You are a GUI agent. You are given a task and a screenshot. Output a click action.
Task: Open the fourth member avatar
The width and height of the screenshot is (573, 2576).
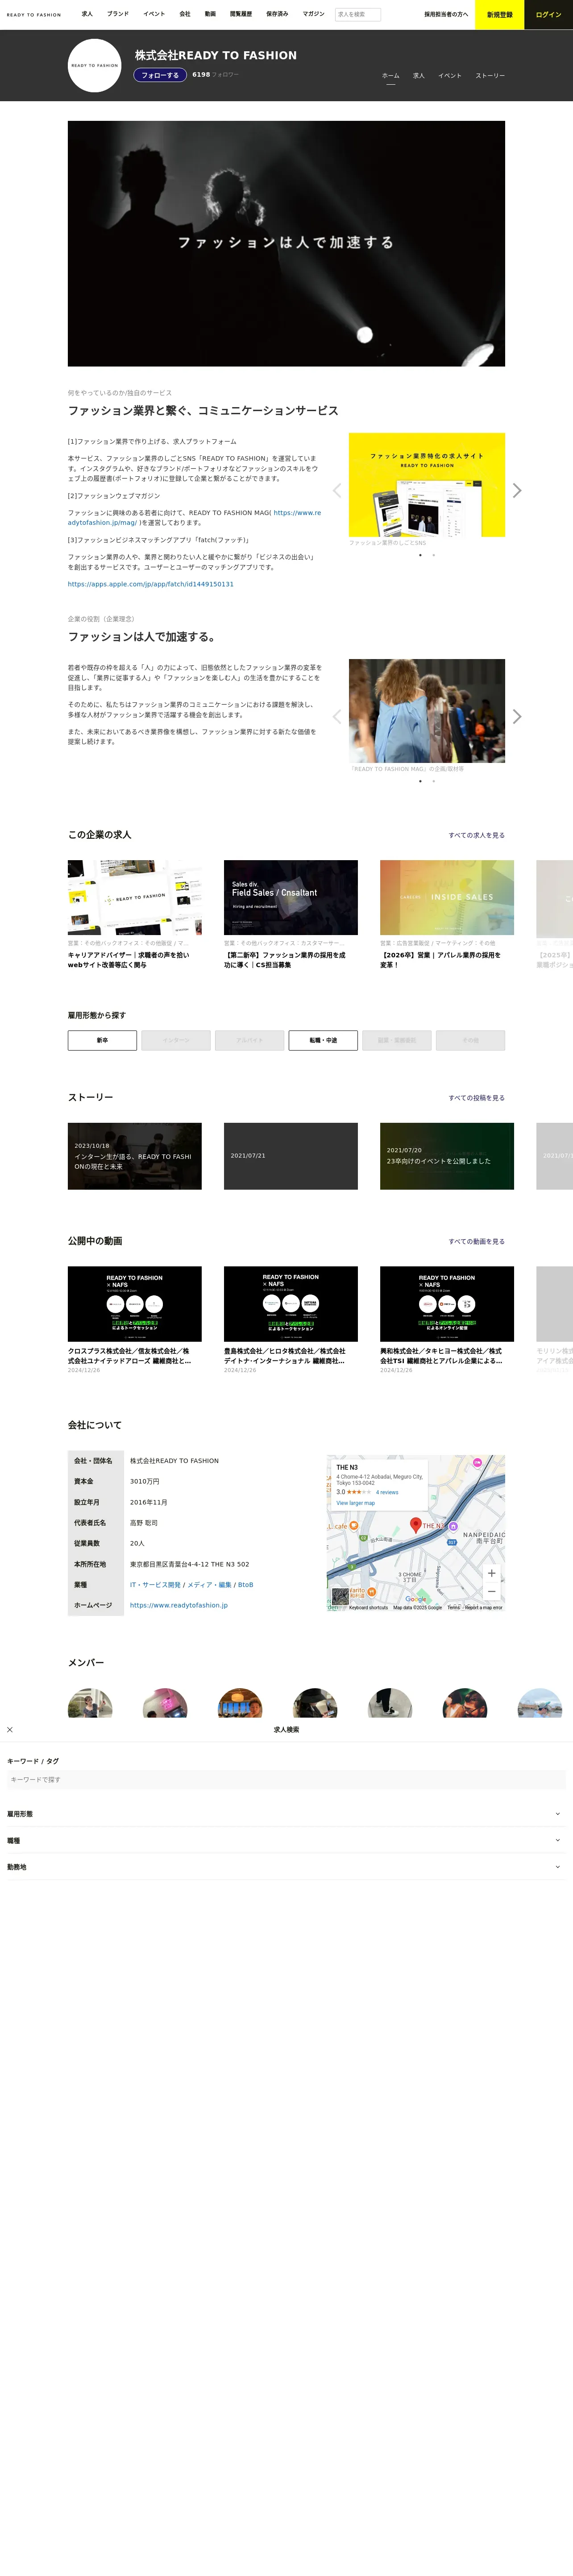(x=315, y=1703)
